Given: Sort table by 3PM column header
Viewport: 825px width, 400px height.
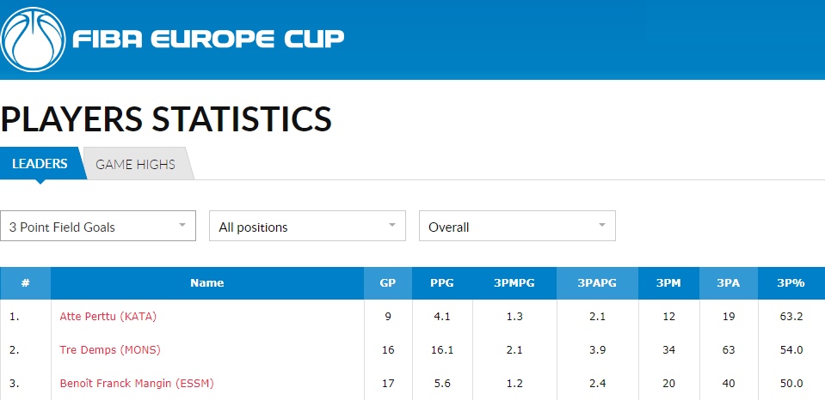Looking at the screenshot, I should (x=668, y=283).
